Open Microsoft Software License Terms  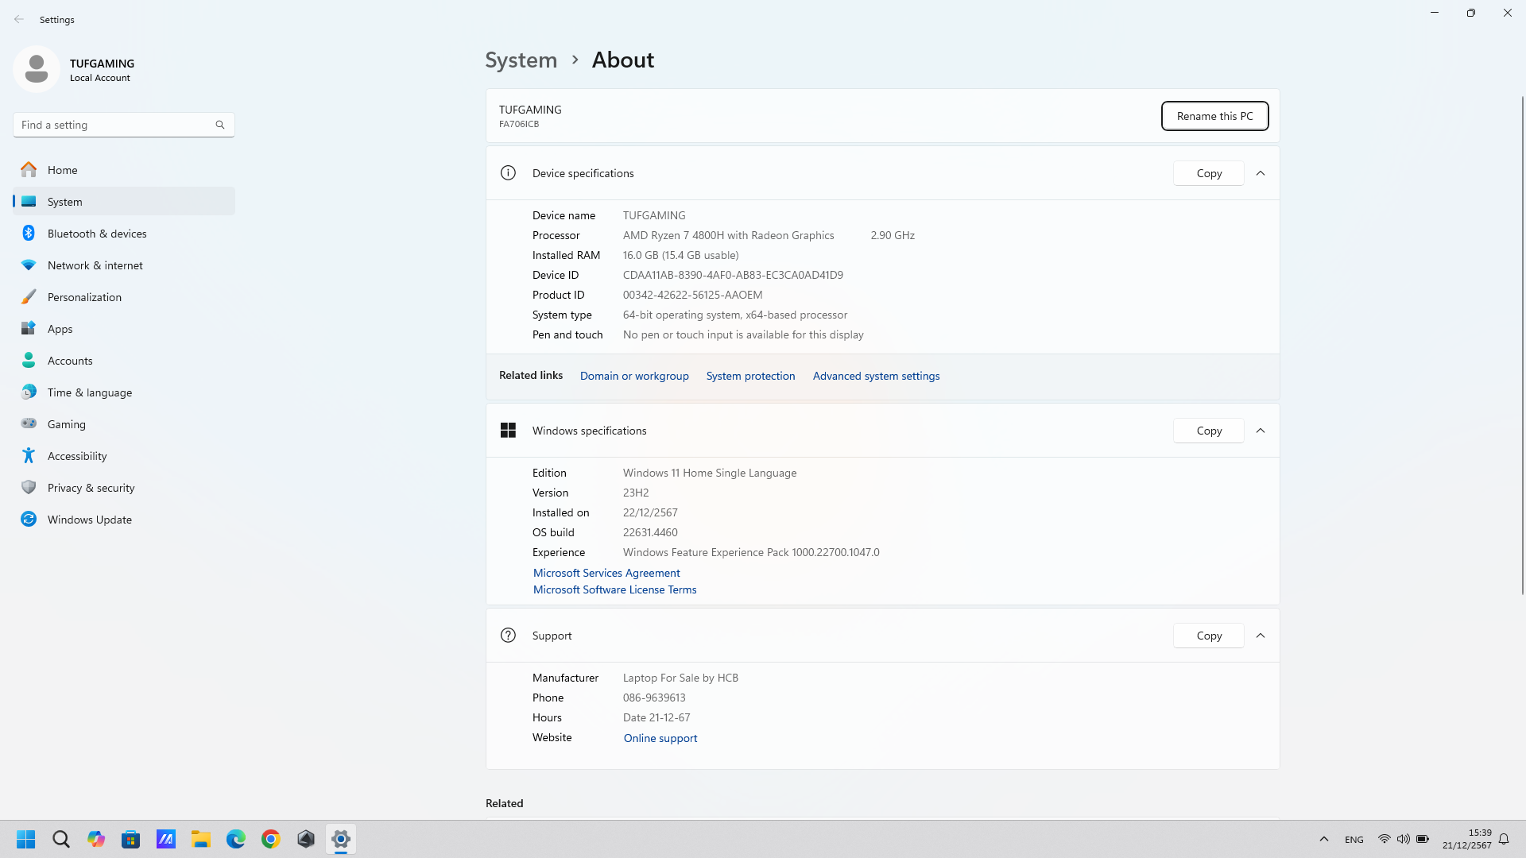point(614,589)
